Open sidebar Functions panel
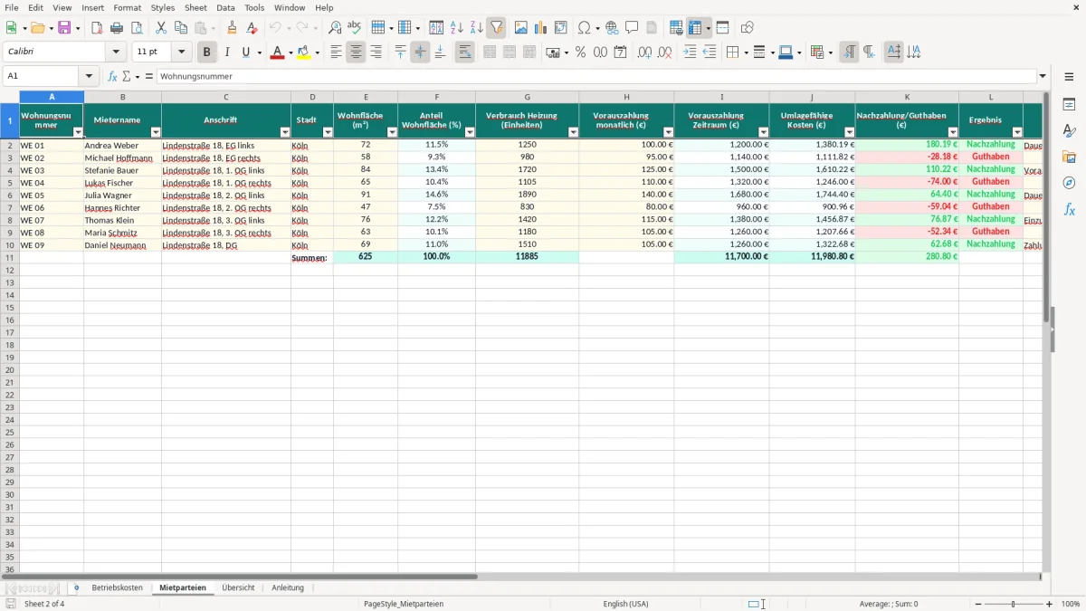The width and height of the screenshot is (1086, 611). click(1069, 209)
